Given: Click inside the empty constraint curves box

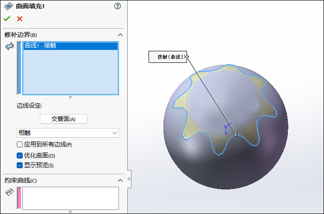Looking at the screenshot, I should [x=70, y=198].
